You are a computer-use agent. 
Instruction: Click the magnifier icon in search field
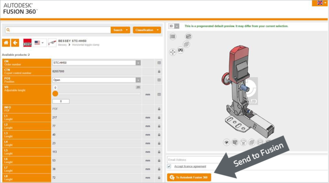(8, 30)
